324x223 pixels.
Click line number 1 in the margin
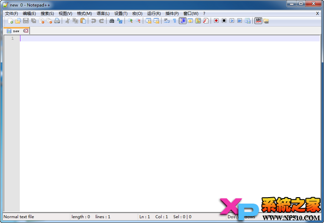click(12, 38)
